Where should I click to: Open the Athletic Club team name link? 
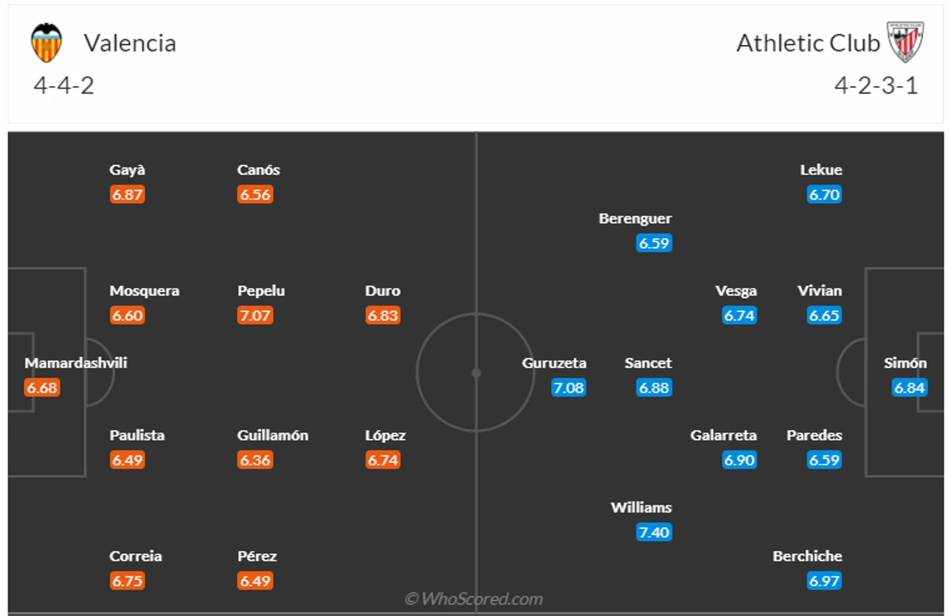click(808, 43)
